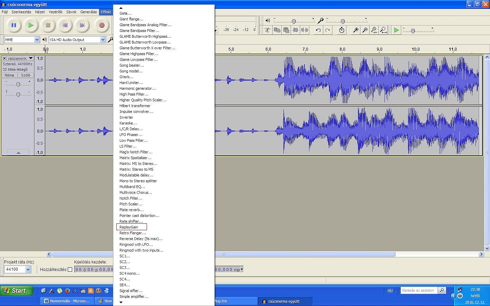Start recording with the Record button

pyautogui.click(x=101, y=25)
